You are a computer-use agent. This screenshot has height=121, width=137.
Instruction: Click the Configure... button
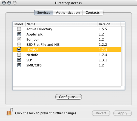(68, 97)
